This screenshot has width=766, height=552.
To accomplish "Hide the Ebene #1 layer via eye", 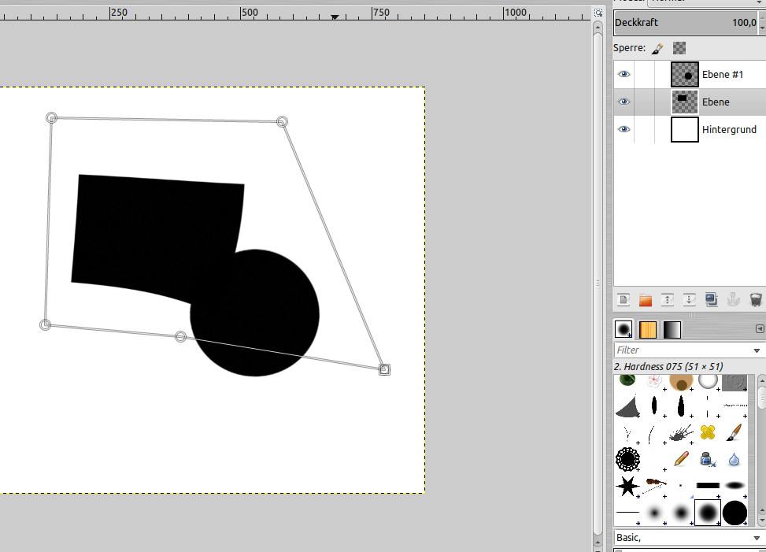I will (x=624, y=74).
